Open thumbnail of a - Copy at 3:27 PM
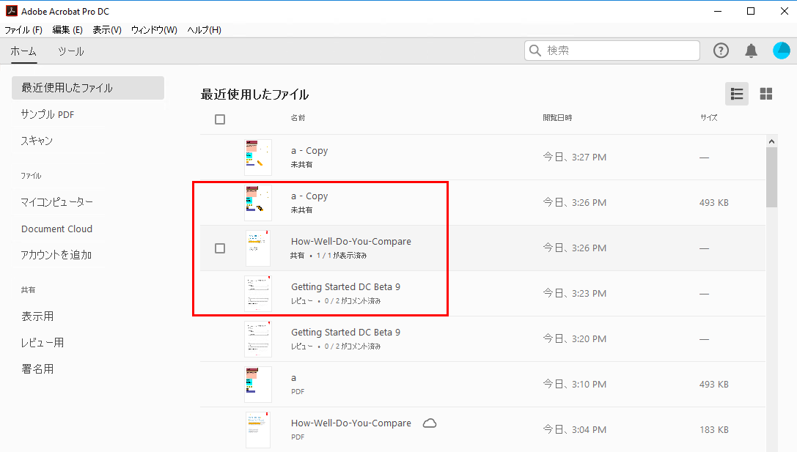The image size is (797, 452). click(x=257, y=158)
